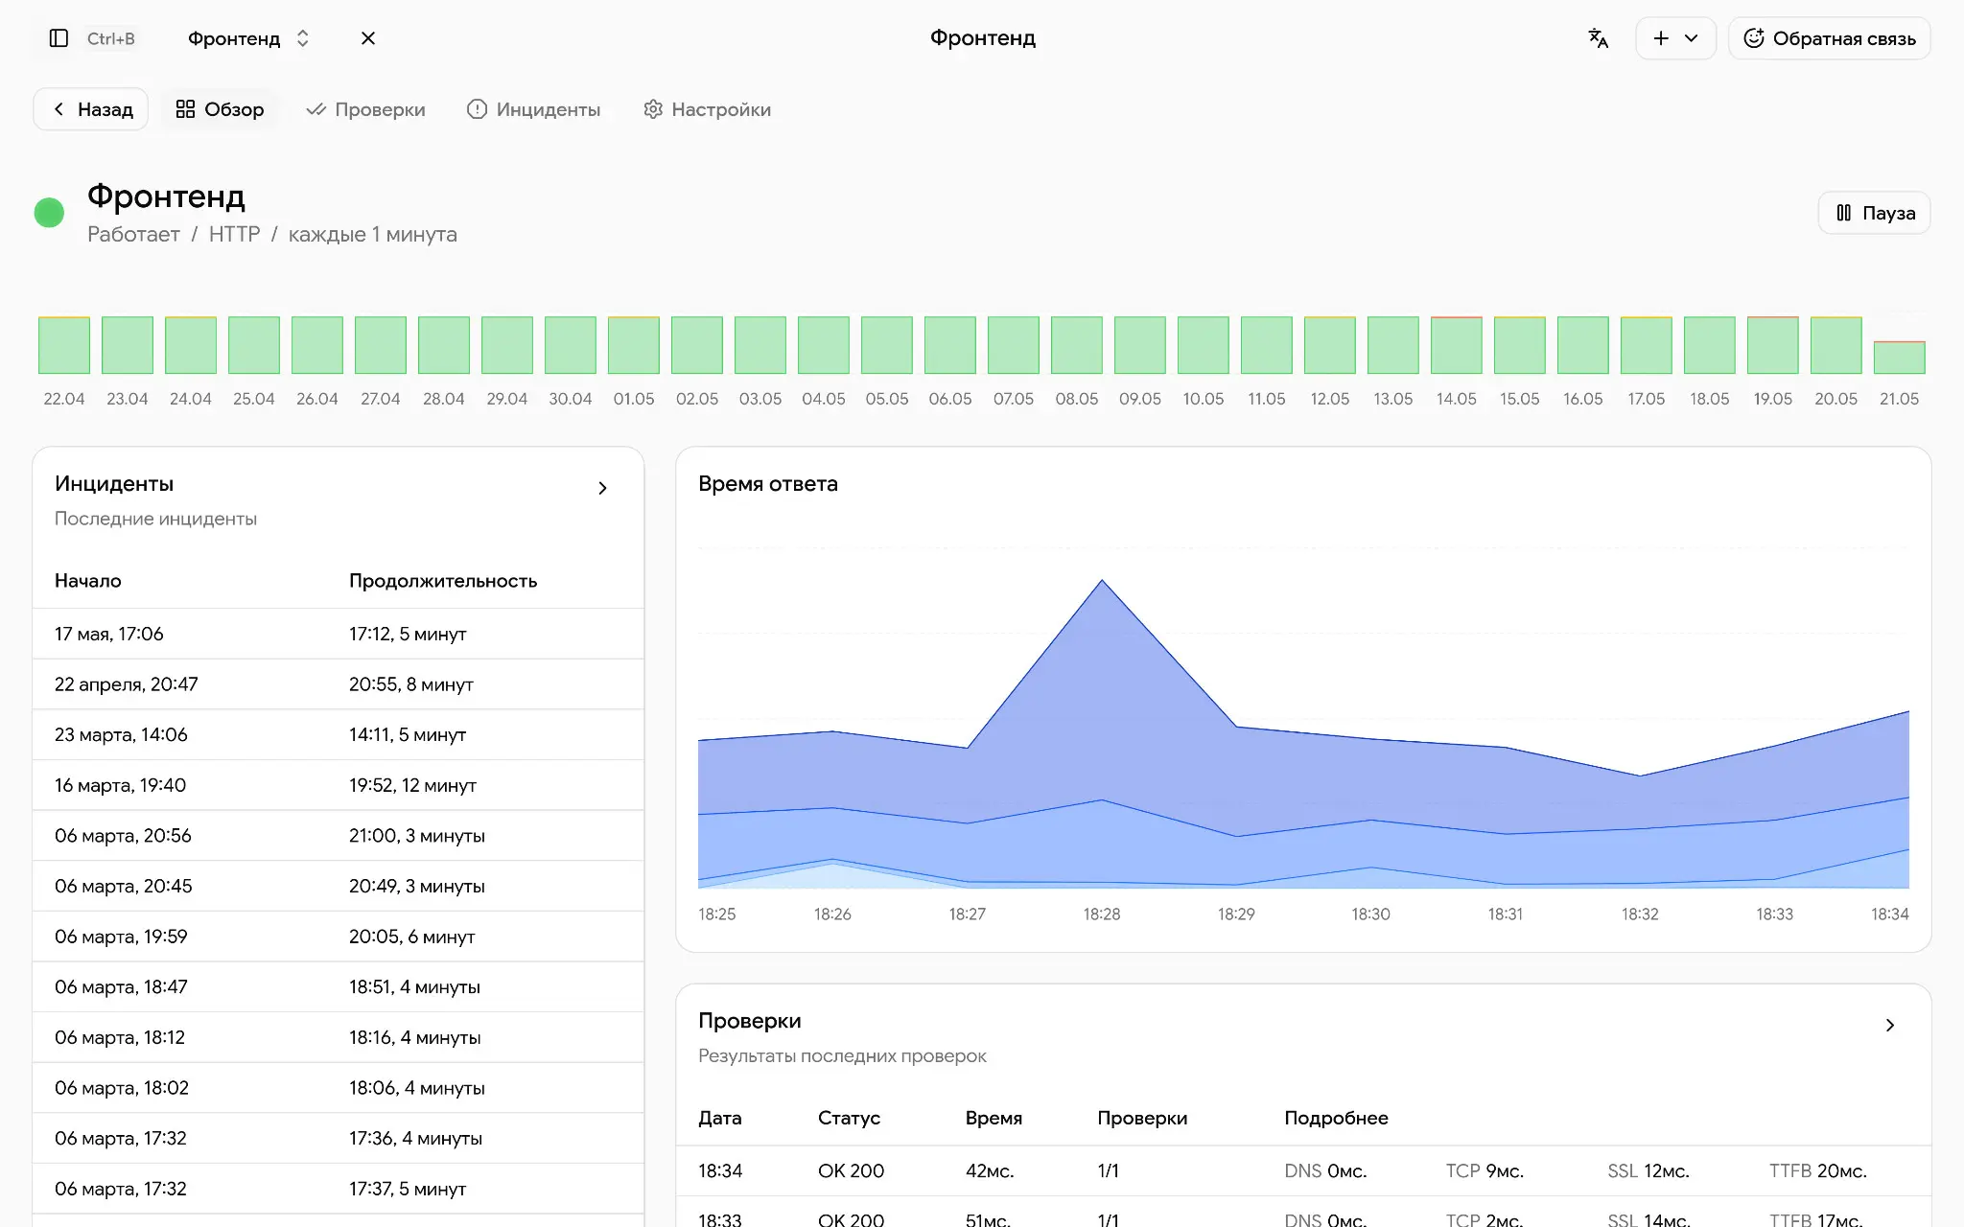The width and height of the screenshot is (1964, 1227).
Task: Select the 21.05 uptime bar
Action: coord(1900,357)
